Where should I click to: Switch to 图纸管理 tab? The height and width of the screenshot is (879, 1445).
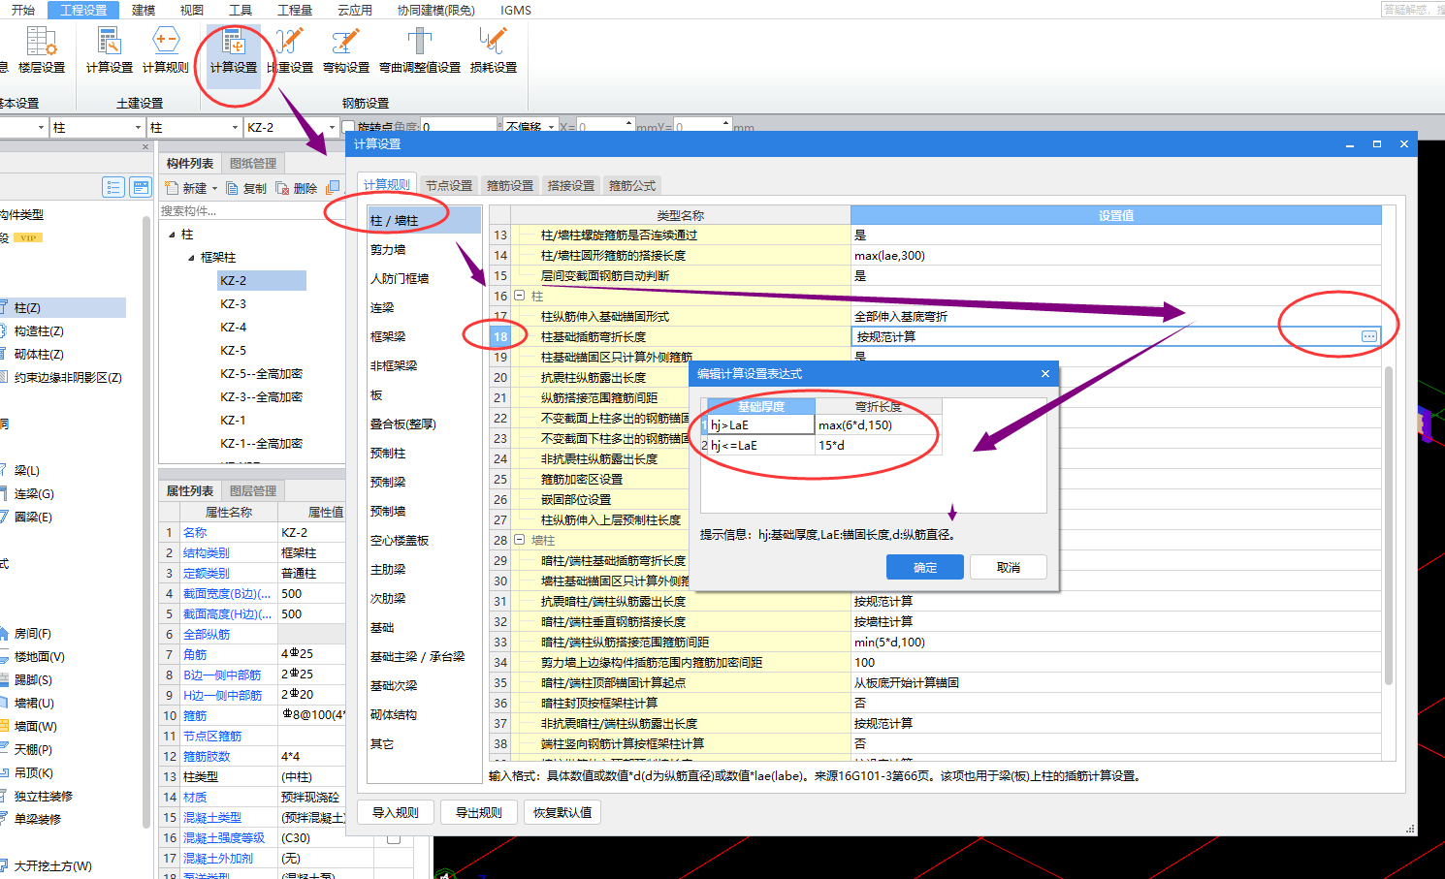(x=253, y=163)
